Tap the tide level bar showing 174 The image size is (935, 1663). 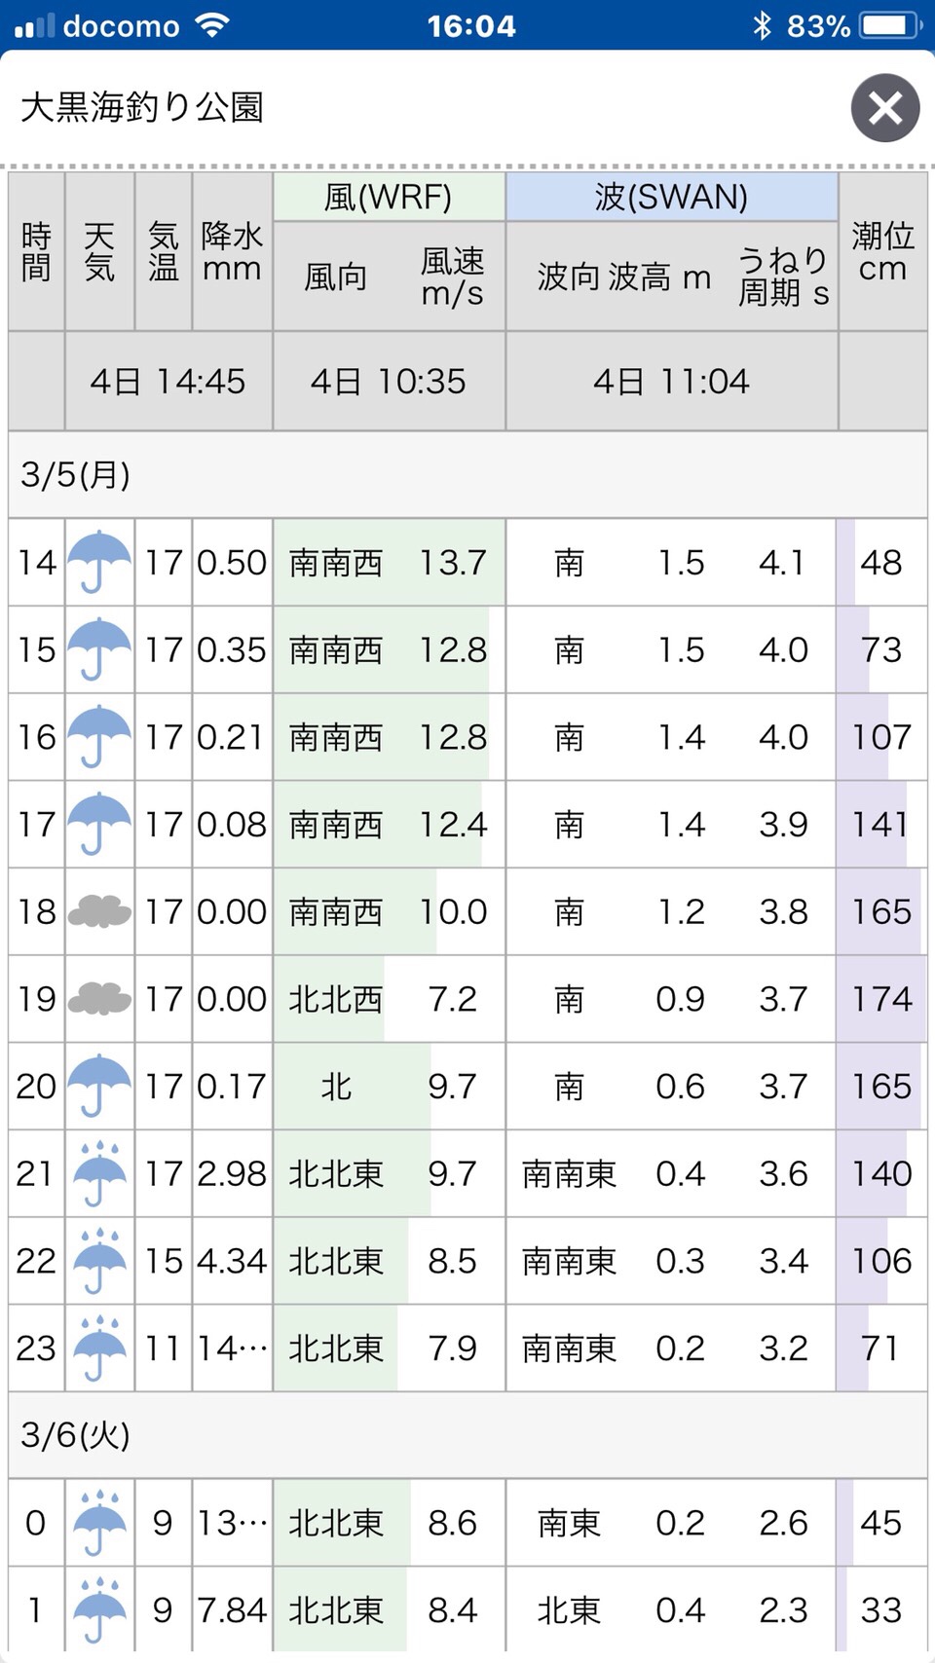pyautogui.click(x=881, y=999)
